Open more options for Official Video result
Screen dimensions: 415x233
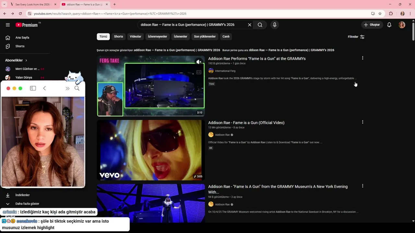click(x=362, y=122)
